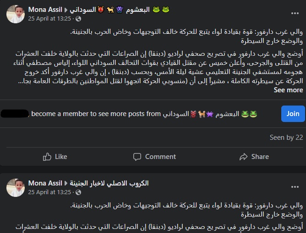Open Mona Assil's profile from first post
Image resolution: width=306 pixels, height=233 pixels.
click(x=45, y=10)
